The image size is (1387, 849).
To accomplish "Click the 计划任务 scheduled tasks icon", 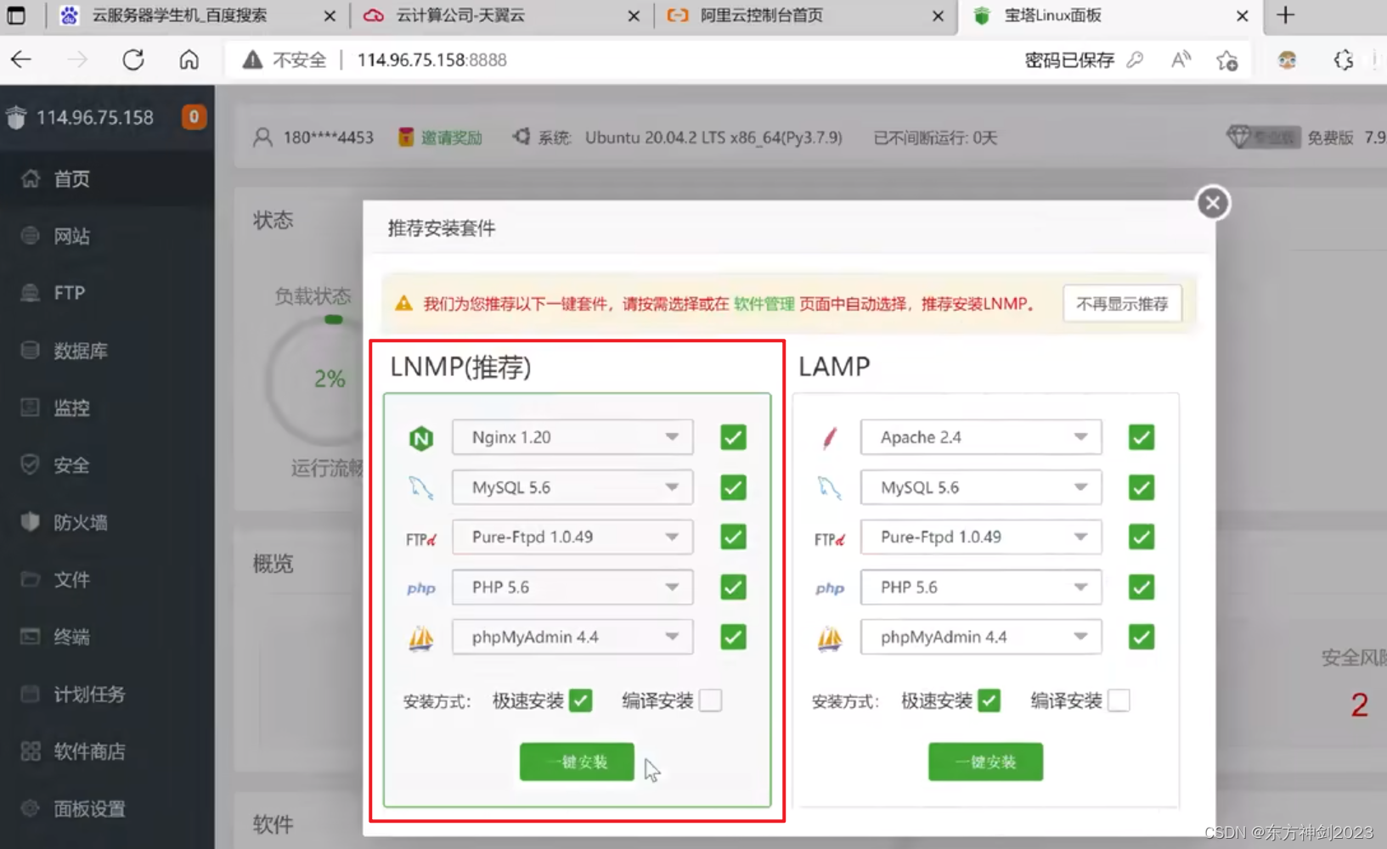I will [31, 694].
